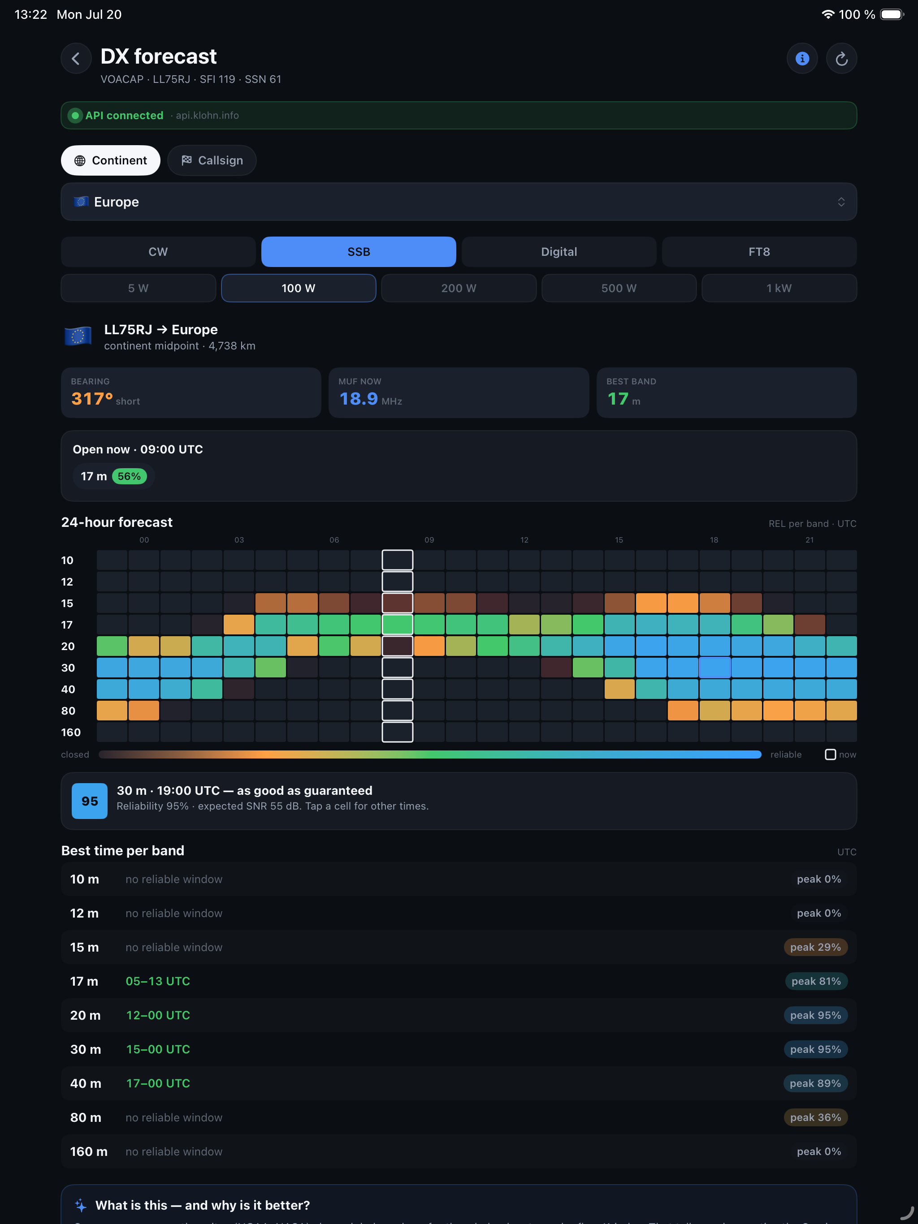918x1224 pixels.
Task: Open the BEST BAND 17 m card
Action: tap(727, 393)
